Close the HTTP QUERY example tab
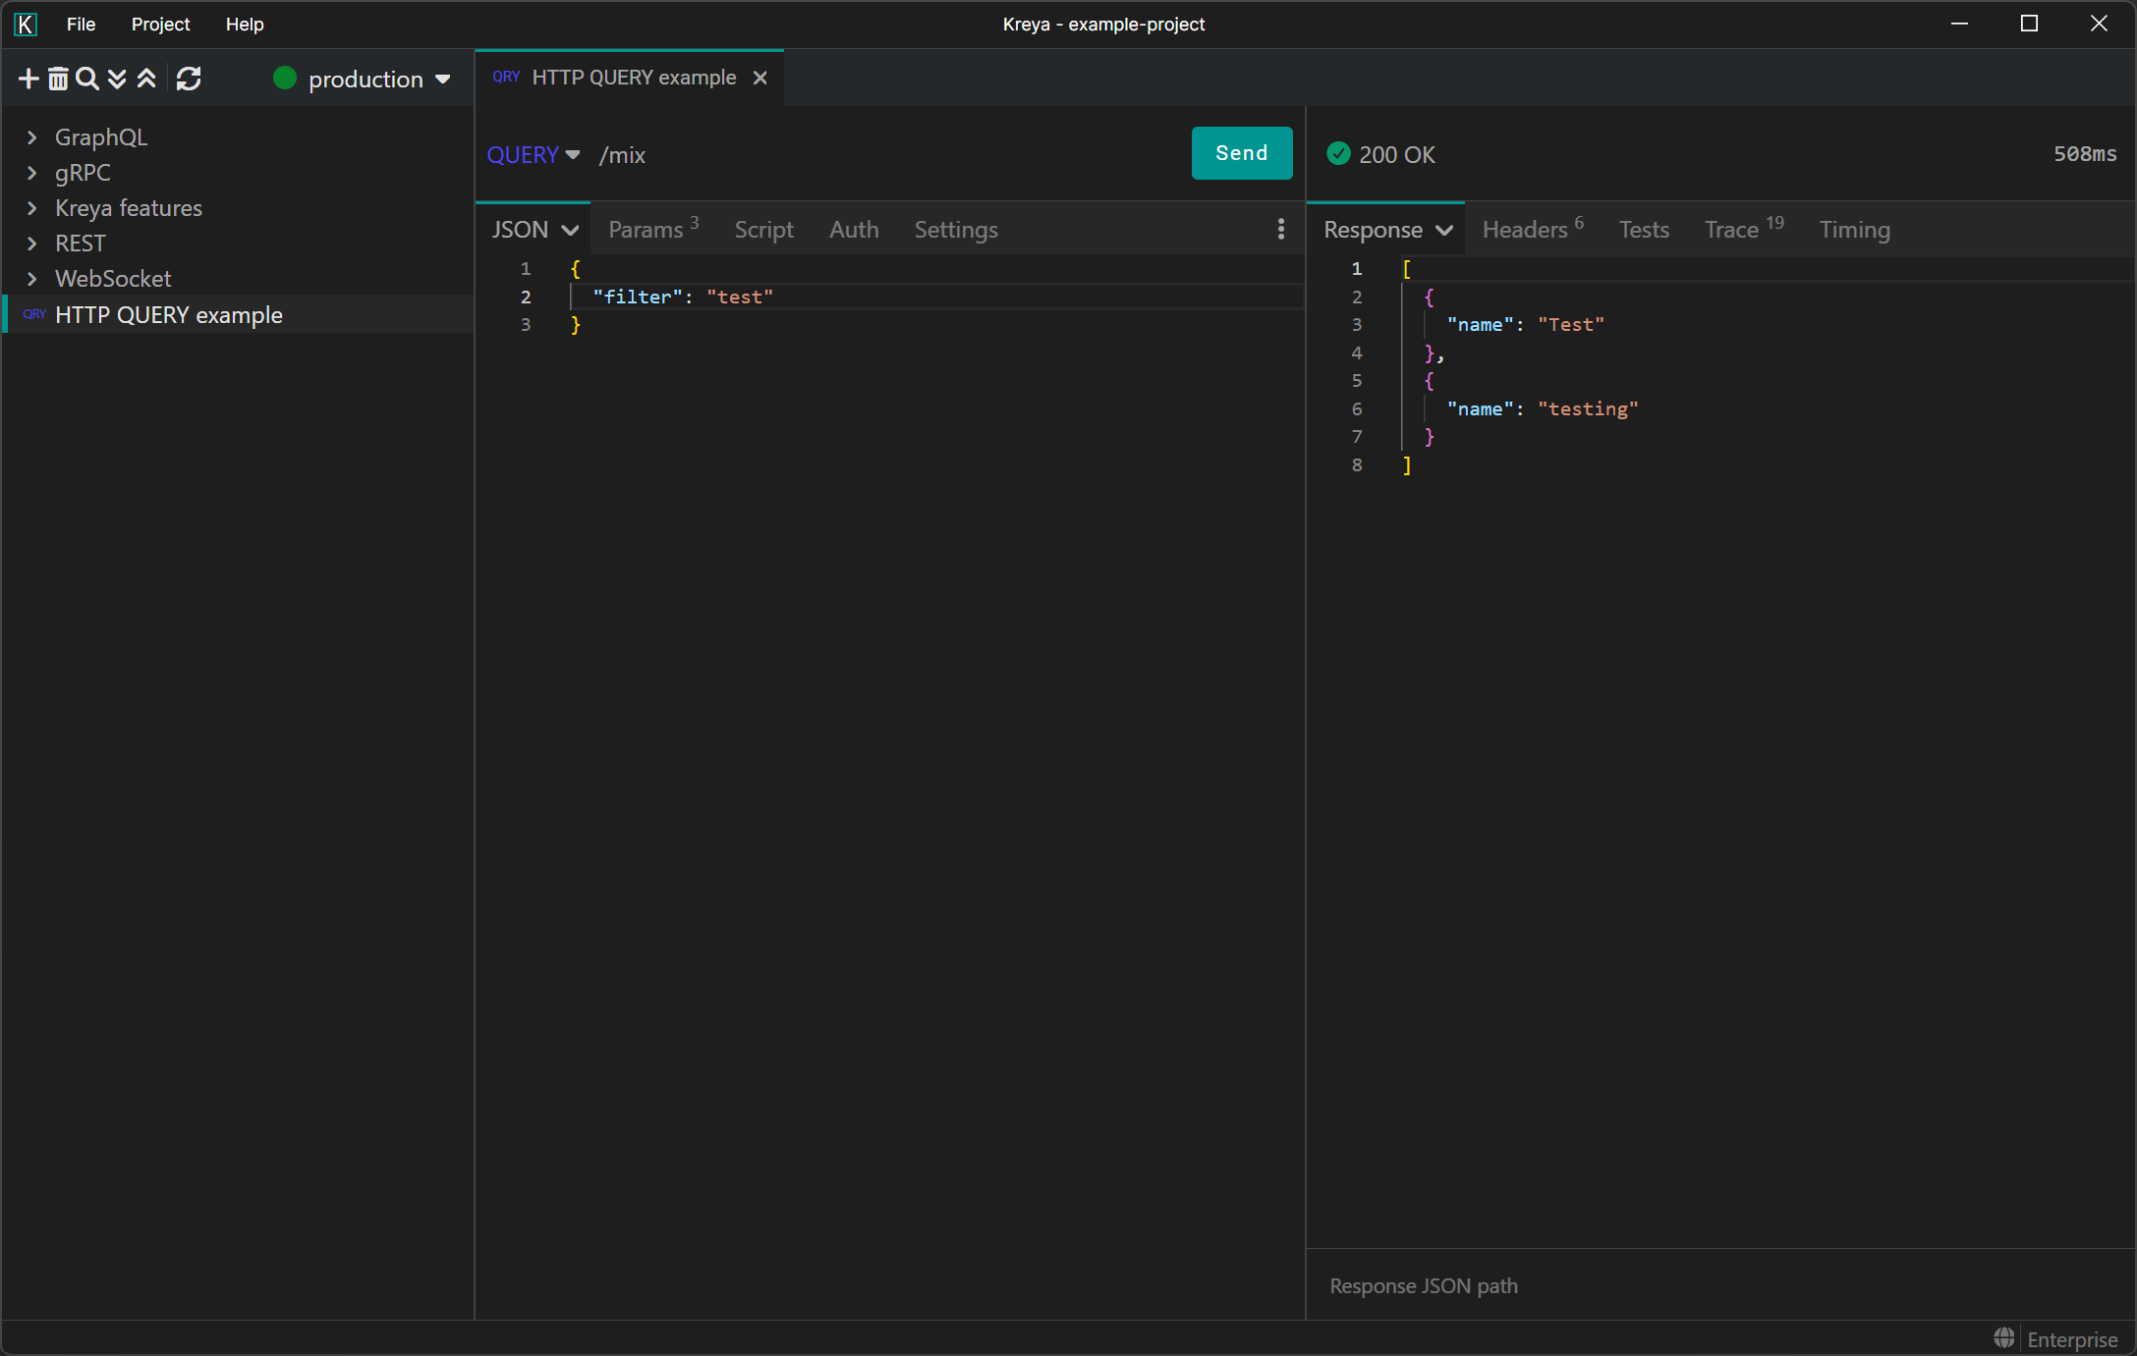The width and height of the screenshot is (2137, 1356). click(x=759, y=78)
